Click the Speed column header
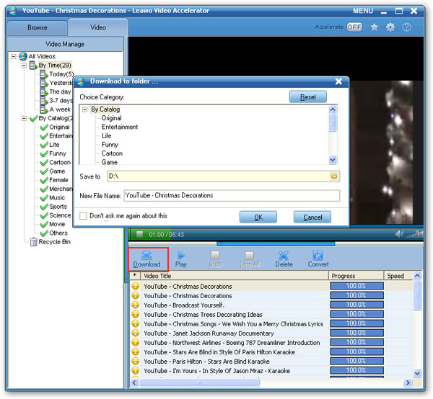The image size is (433, 399). 398,276
